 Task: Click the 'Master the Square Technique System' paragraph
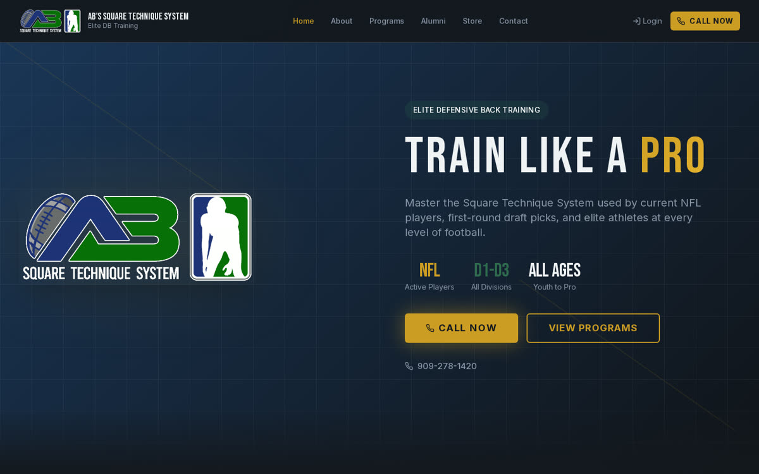click(553, 217)
